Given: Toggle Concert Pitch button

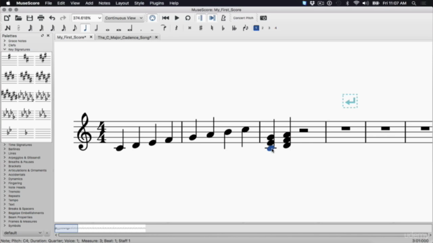Looking at the screenshot, I should tap(244, 18).
